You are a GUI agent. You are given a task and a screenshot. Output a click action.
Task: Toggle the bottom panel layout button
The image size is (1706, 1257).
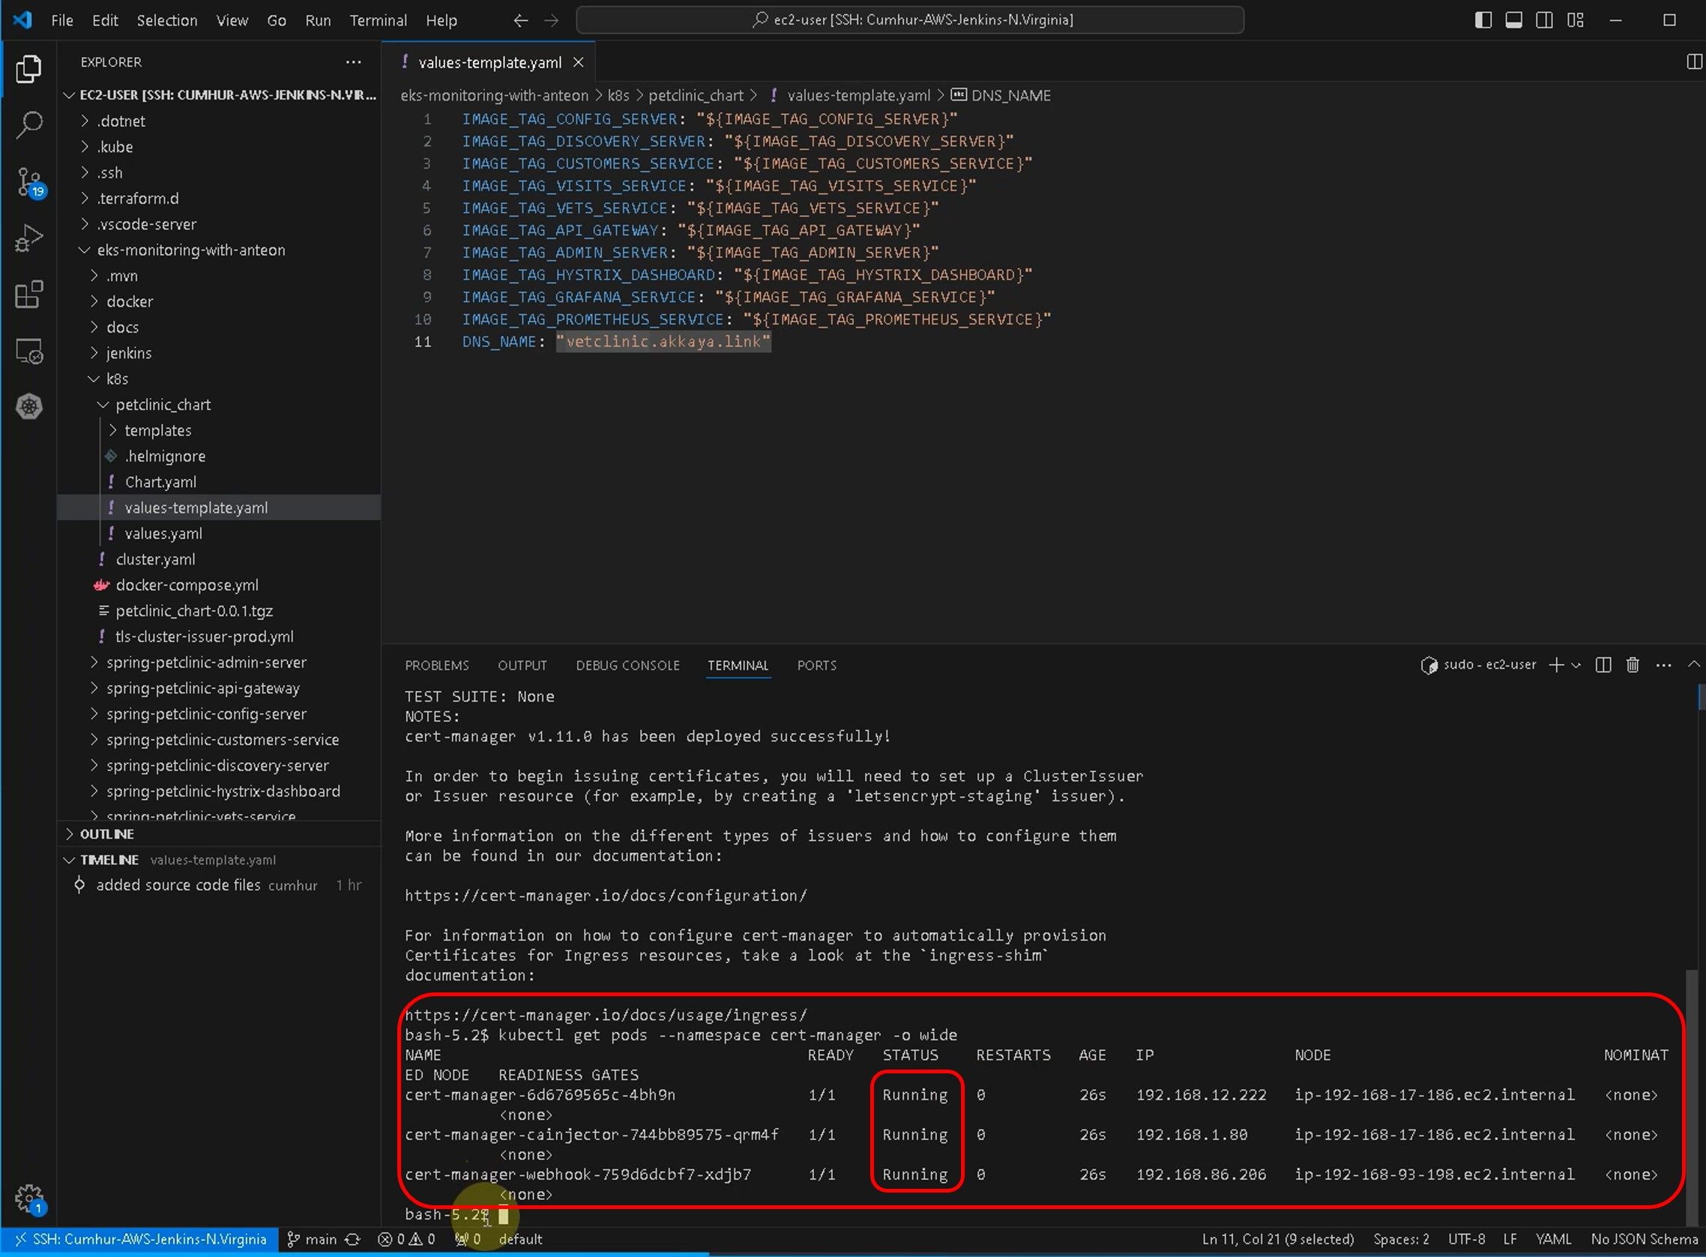(1513, 20)
